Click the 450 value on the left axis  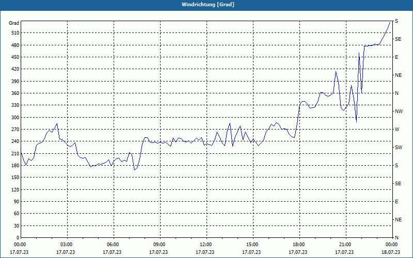(x=15, y=57)
